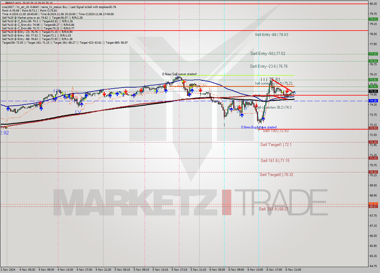This screenshot has height=273, width=380.
Task: Click the red 70.32 axis price tag
Action: pos(373,172)
